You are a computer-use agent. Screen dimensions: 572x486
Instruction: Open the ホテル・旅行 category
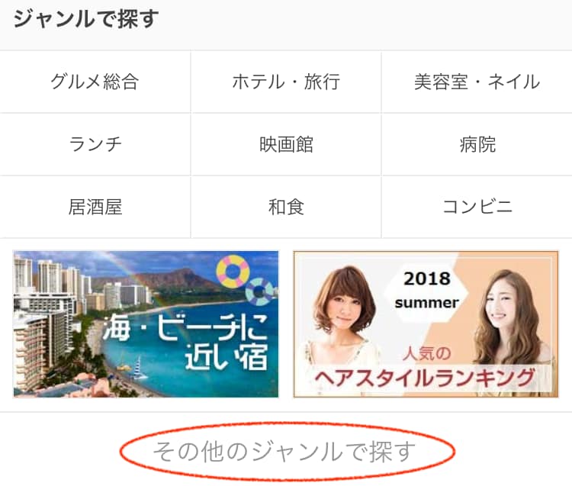pos(286,82)
